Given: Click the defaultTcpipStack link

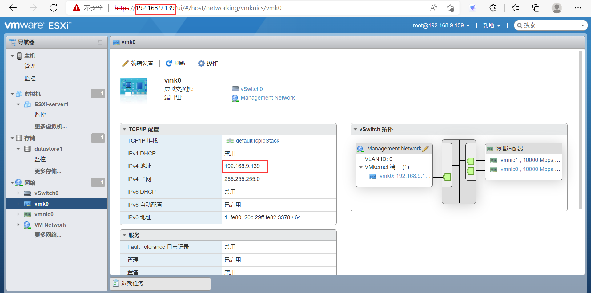Looking at the screenshot, I should click(257, 140).
